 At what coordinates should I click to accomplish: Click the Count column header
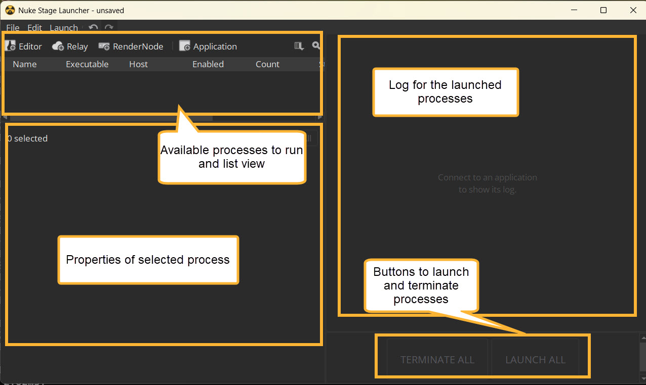[267, 64]
